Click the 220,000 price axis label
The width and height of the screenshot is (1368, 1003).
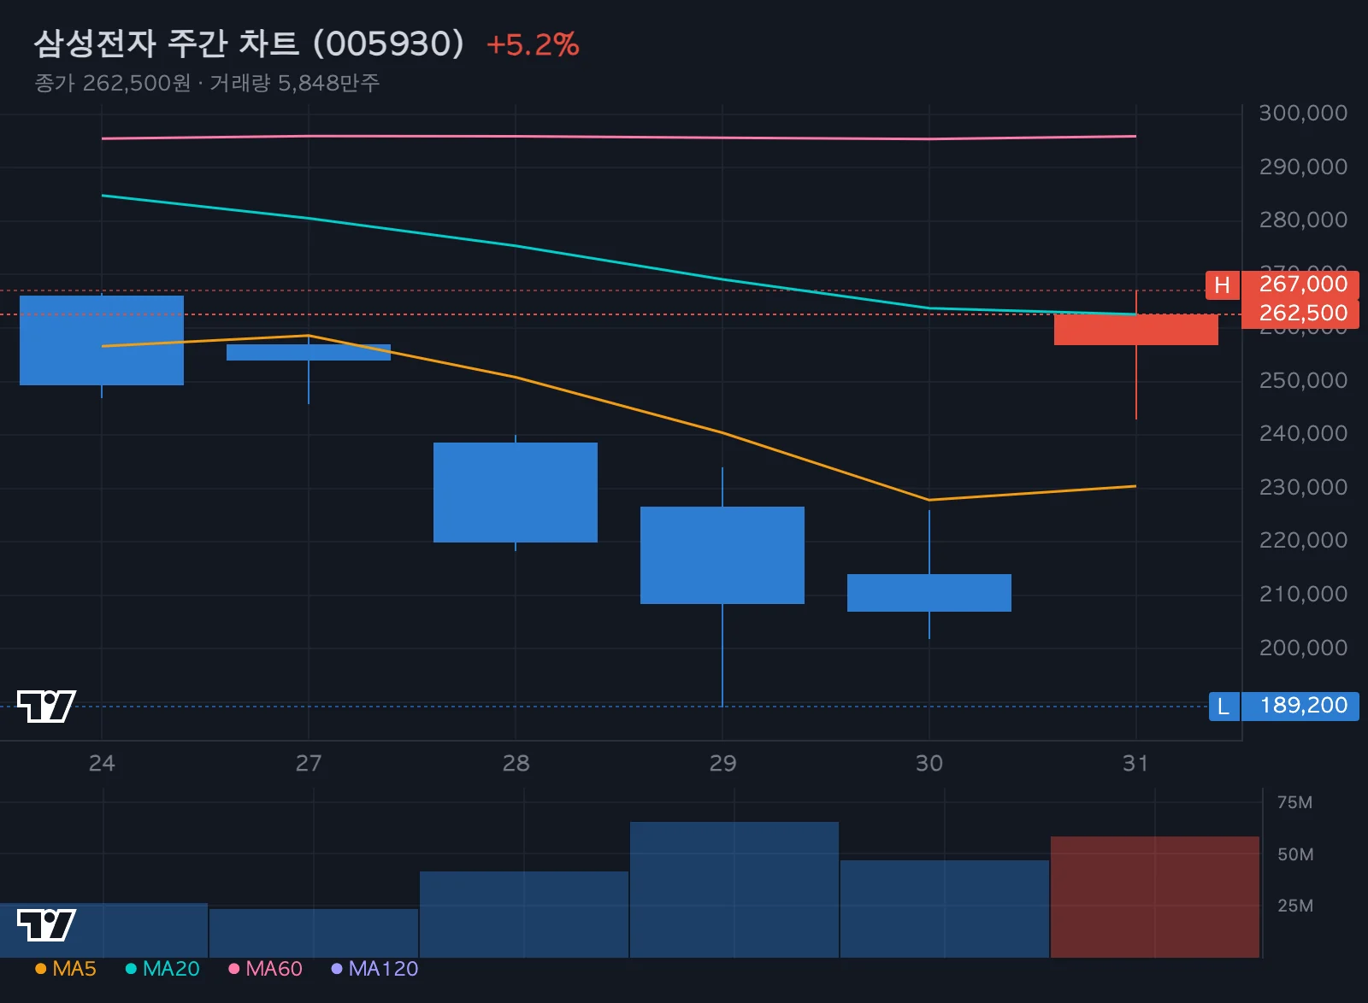click(1303, 540)
